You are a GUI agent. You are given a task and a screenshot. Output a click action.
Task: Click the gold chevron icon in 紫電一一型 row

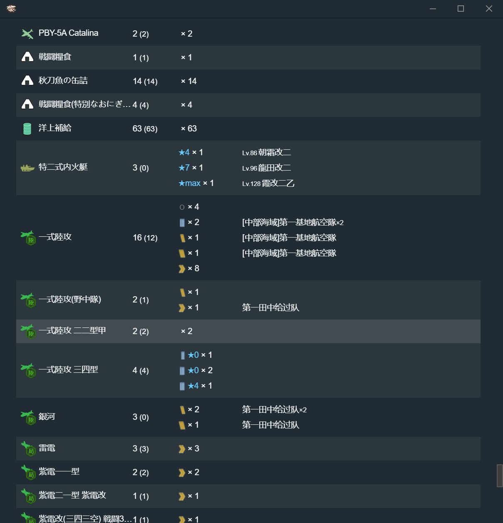point(182,473)
